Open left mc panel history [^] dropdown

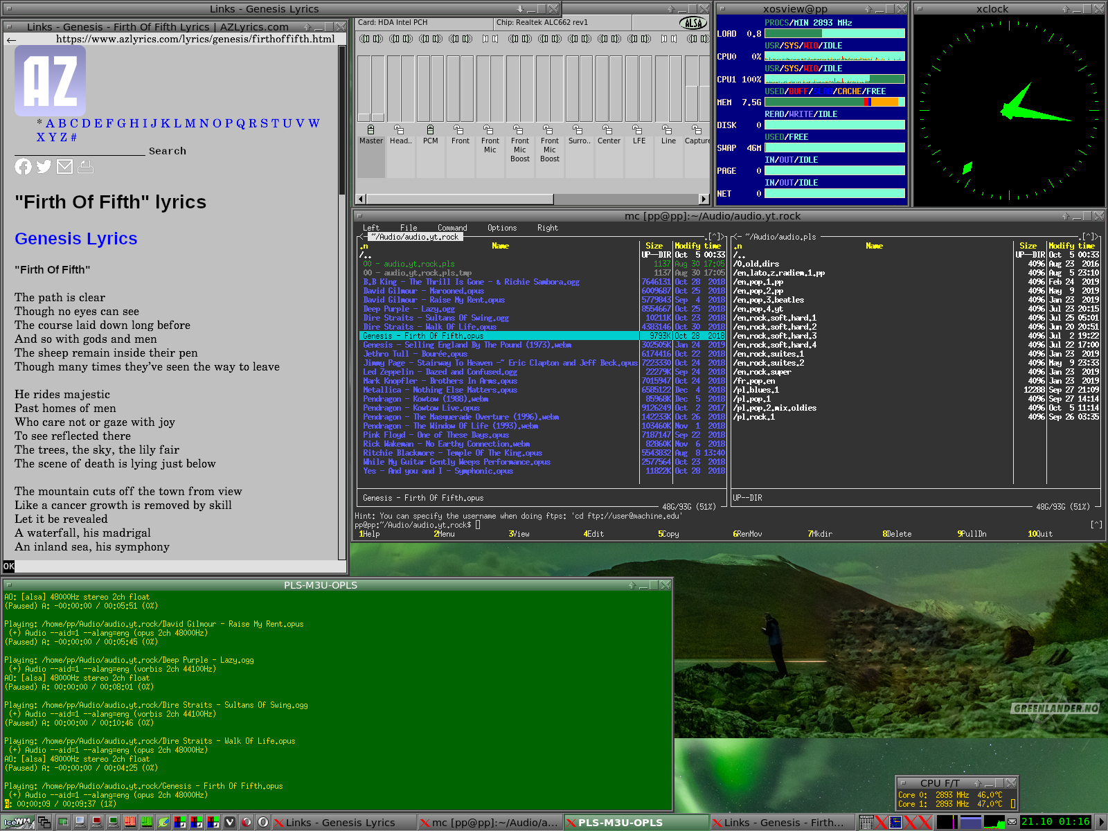coord(715,237)
